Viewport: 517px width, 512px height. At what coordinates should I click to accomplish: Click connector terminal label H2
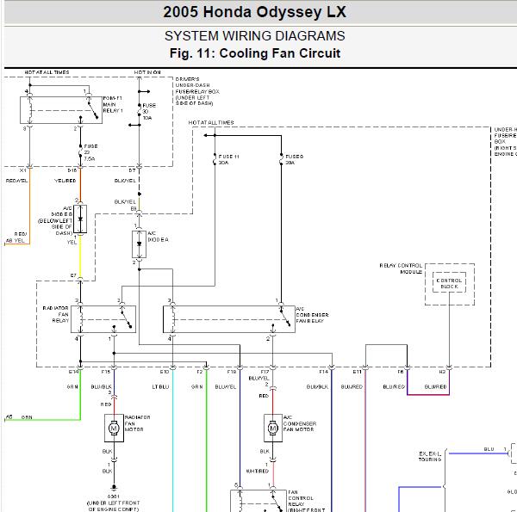tap(443, 372)
